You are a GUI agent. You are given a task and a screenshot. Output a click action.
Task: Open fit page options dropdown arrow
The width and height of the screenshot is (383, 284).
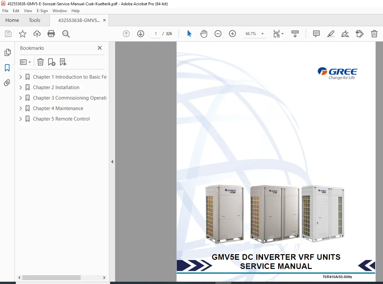(283, 34)
